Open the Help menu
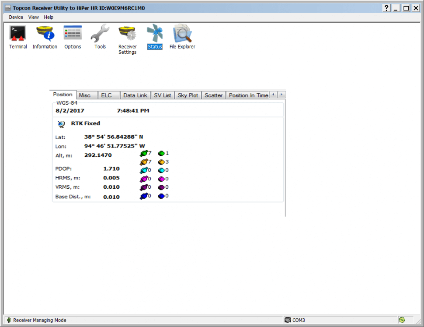The height and width of the screenshot is (327, 424). pos(49,17)
